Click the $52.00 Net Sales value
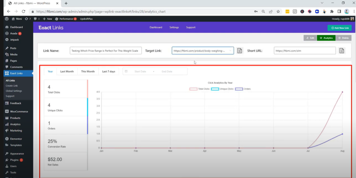 click(x=55, y=159)
